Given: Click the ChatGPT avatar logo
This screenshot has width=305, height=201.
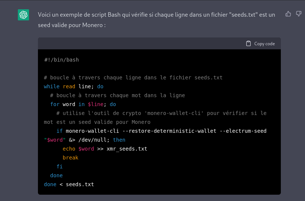Looking at the screenshot, I should click(x=23, y=15).
